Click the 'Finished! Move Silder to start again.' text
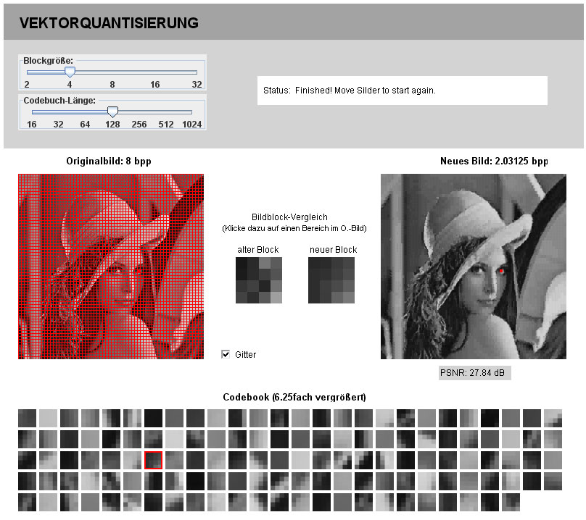 [366, 91]
